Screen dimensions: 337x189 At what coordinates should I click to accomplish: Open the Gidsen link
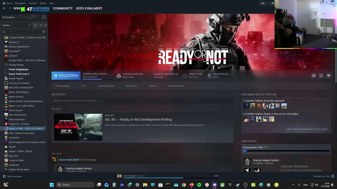click(153, 86)
